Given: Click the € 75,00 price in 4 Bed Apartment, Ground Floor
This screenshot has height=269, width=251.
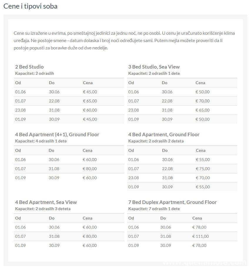Looking at the screenshot, I should point(203,169).
